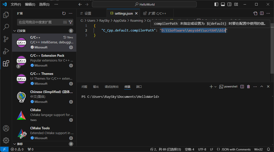274x152 pixels.
Task: Open editor more actions menu
Action: (x=268, y=13)
